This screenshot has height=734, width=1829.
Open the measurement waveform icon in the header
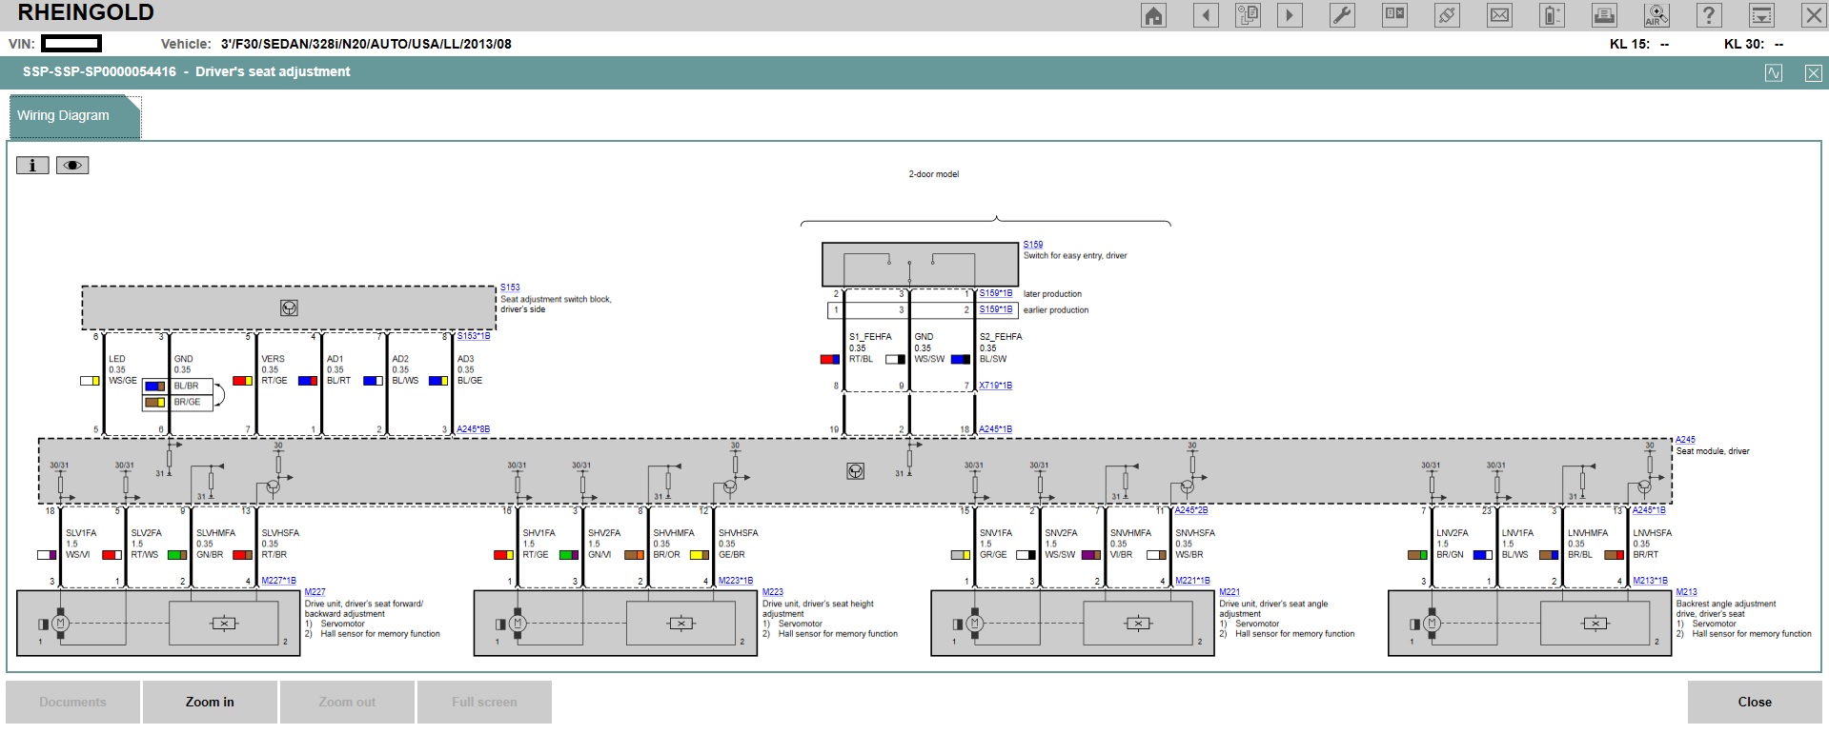[x=1774, y=73]
